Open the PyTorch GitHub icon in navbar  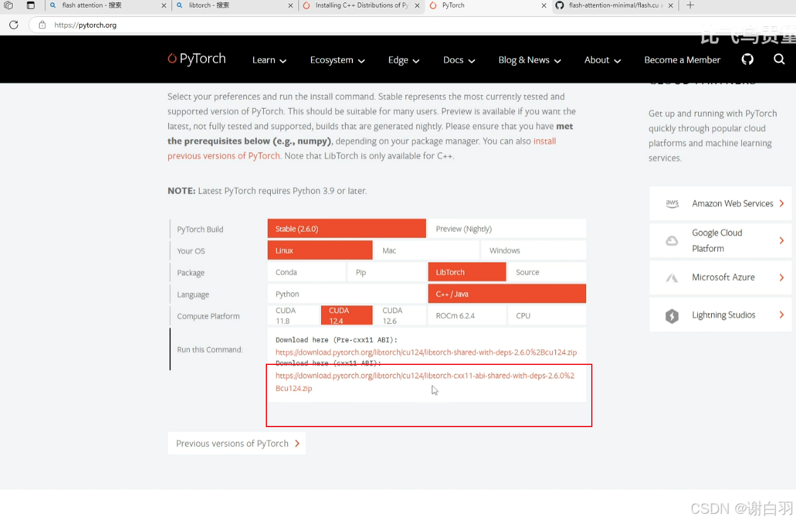click(747, 60)
